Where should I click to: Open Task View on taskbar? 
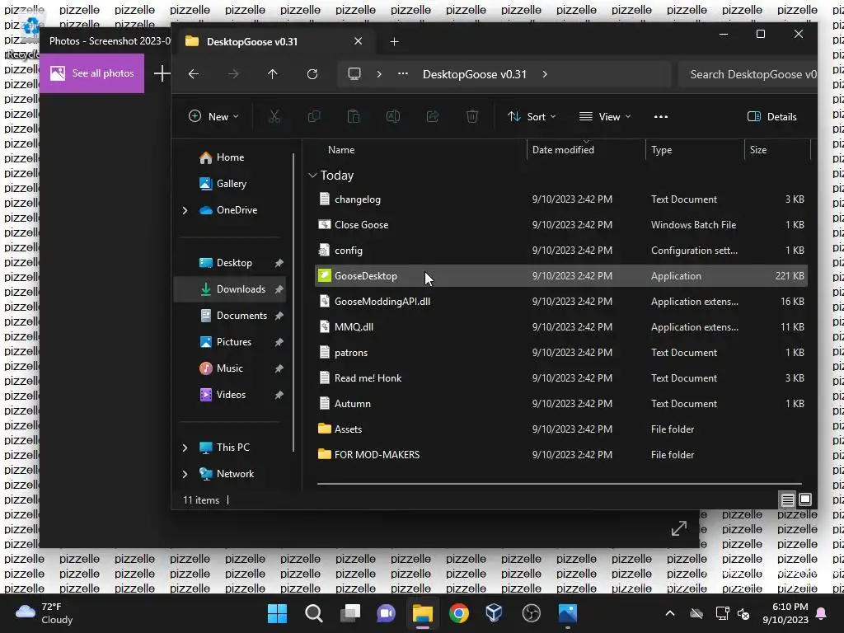point(349,613)
